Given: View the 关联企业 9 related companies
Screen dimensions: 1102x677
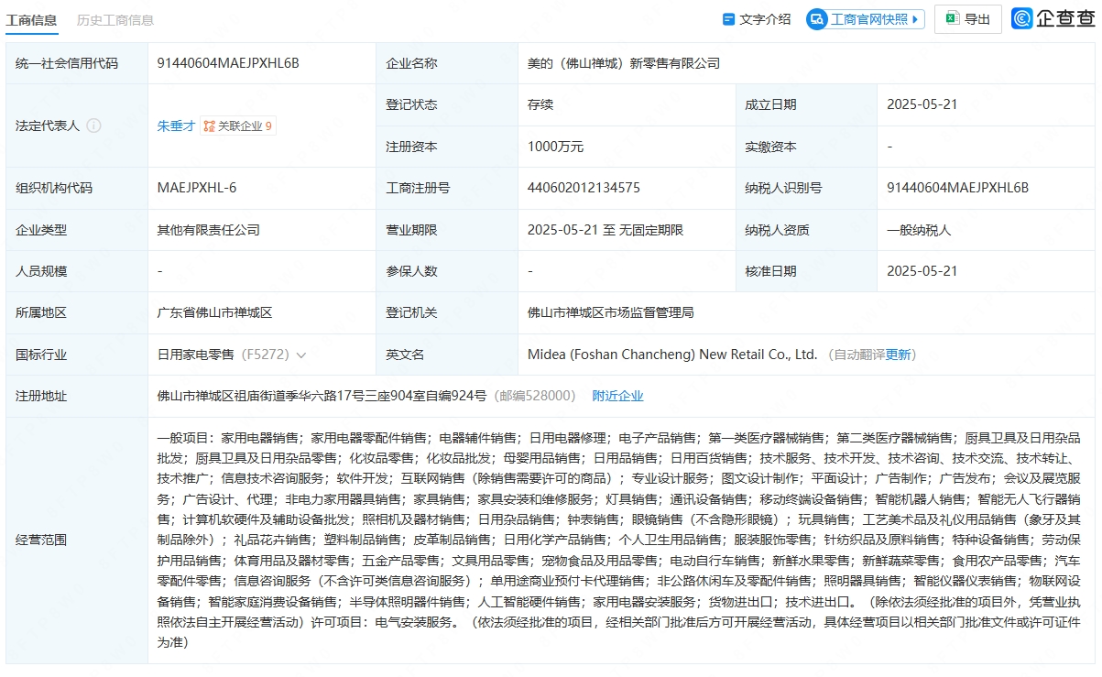Looking at the screenshot, I should tap(238, 126).
